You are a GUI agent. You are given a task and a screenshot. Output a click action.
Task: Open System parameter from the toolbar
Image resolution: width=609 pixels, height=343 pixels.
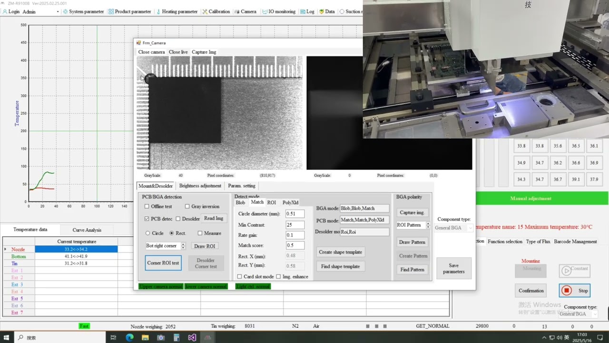(83, 11)
